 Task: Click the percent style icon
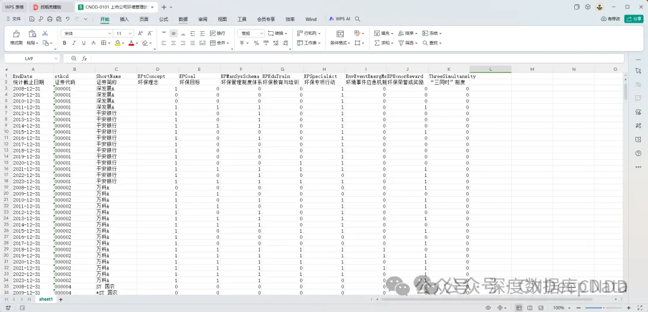(x=256, y=43)
